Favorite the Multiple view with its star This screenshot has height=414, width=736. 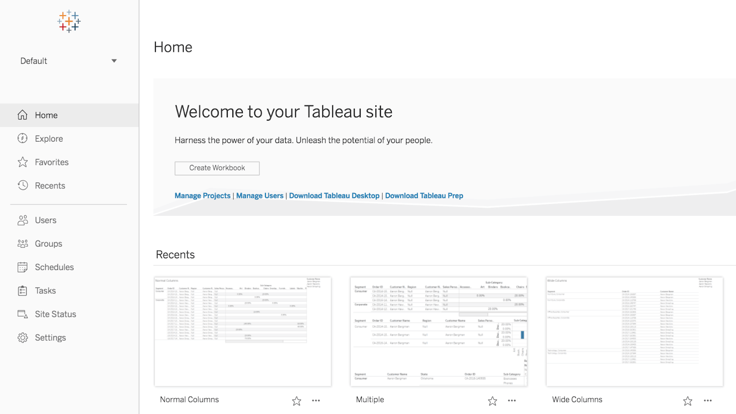[493, 401]
